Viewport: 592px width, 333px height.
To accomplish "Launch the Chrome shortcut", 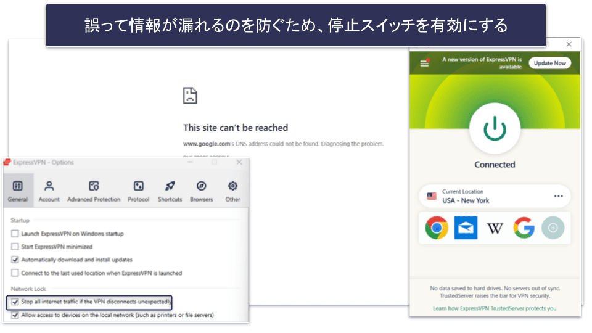I will 437,228.
